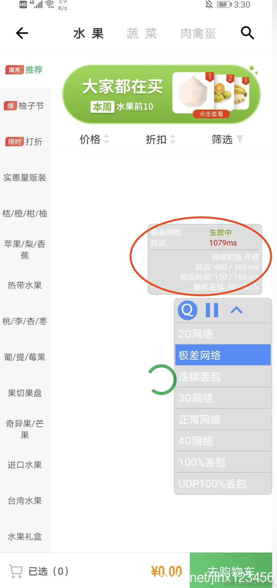This screenshot has width=277, height=588.
Task: Tap the mute notification bell icon
Action: 209,5
